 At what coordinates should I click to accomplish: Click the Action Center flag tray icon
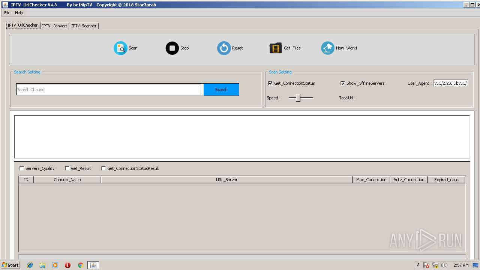pos(426,265)
